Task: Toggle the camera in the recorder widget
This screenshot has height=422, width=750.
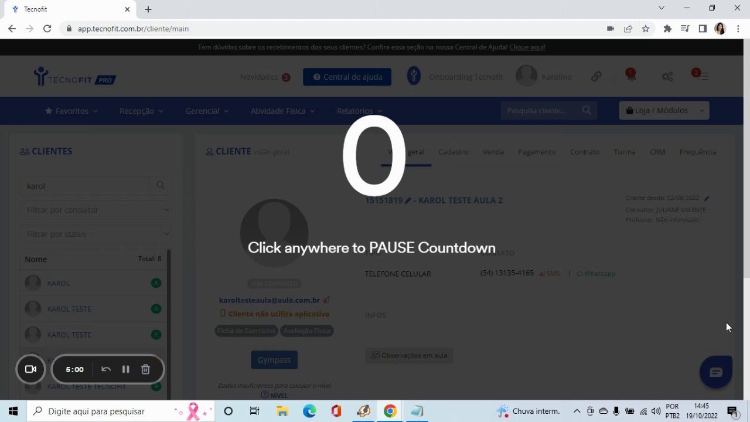Action: 30,369
